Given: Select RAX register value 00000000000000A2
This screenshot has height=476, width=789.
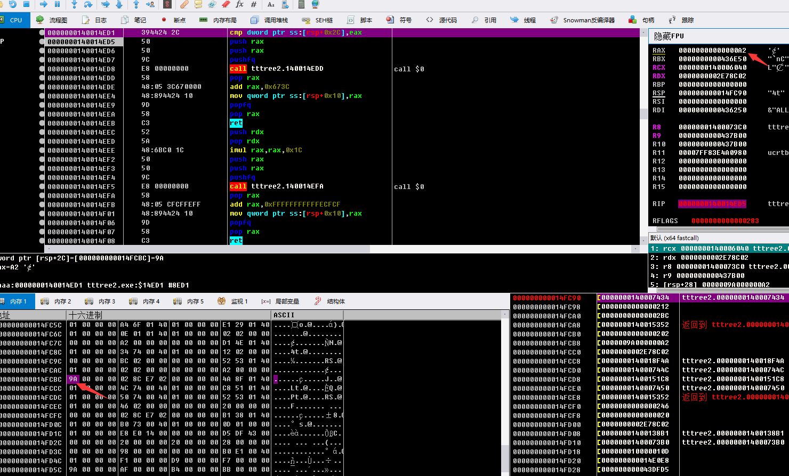Looking at the screenshot, I should click(x=712, y=51).
